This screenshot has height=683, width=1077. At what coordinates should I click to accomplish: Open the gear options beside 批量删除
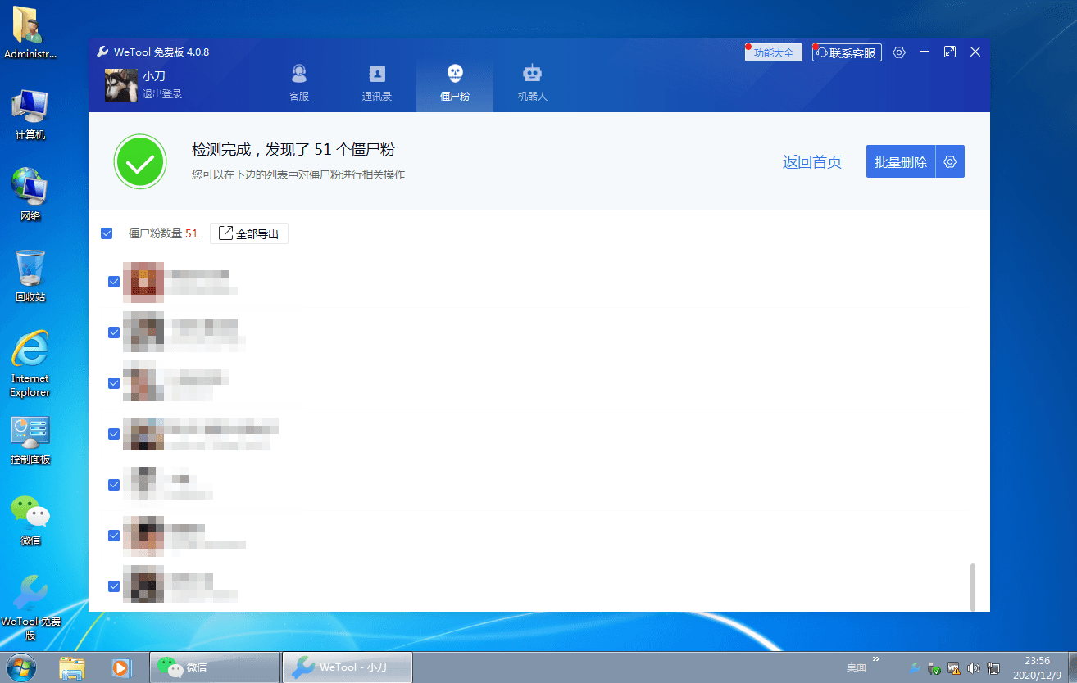coord(950,161)
